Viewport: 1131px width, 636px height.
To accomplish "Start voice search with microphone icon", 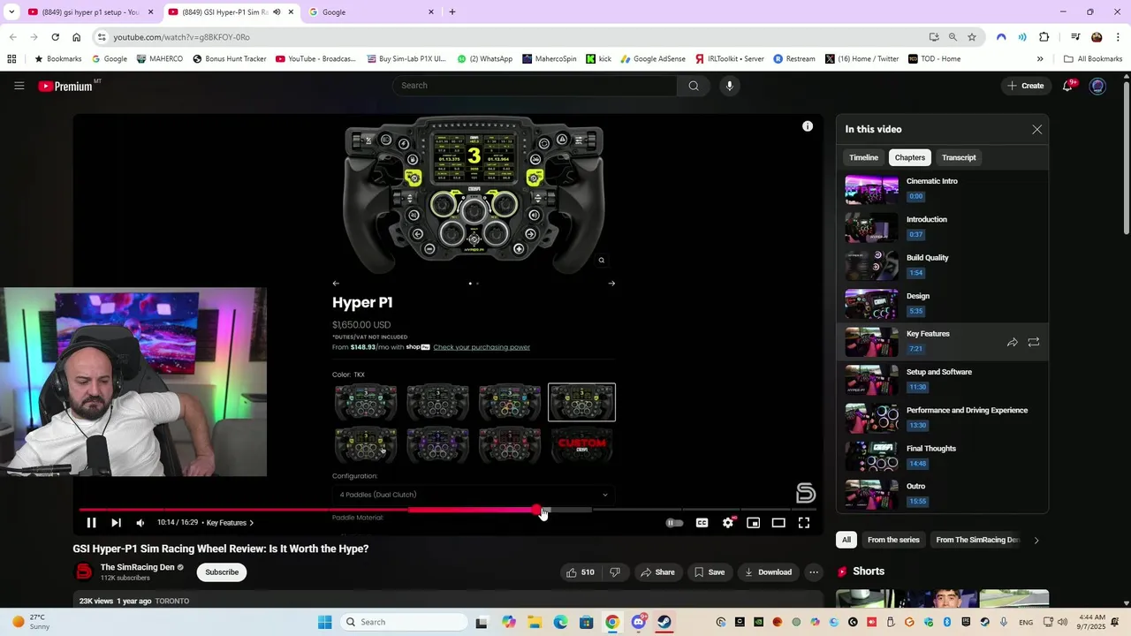I will 729,86.
